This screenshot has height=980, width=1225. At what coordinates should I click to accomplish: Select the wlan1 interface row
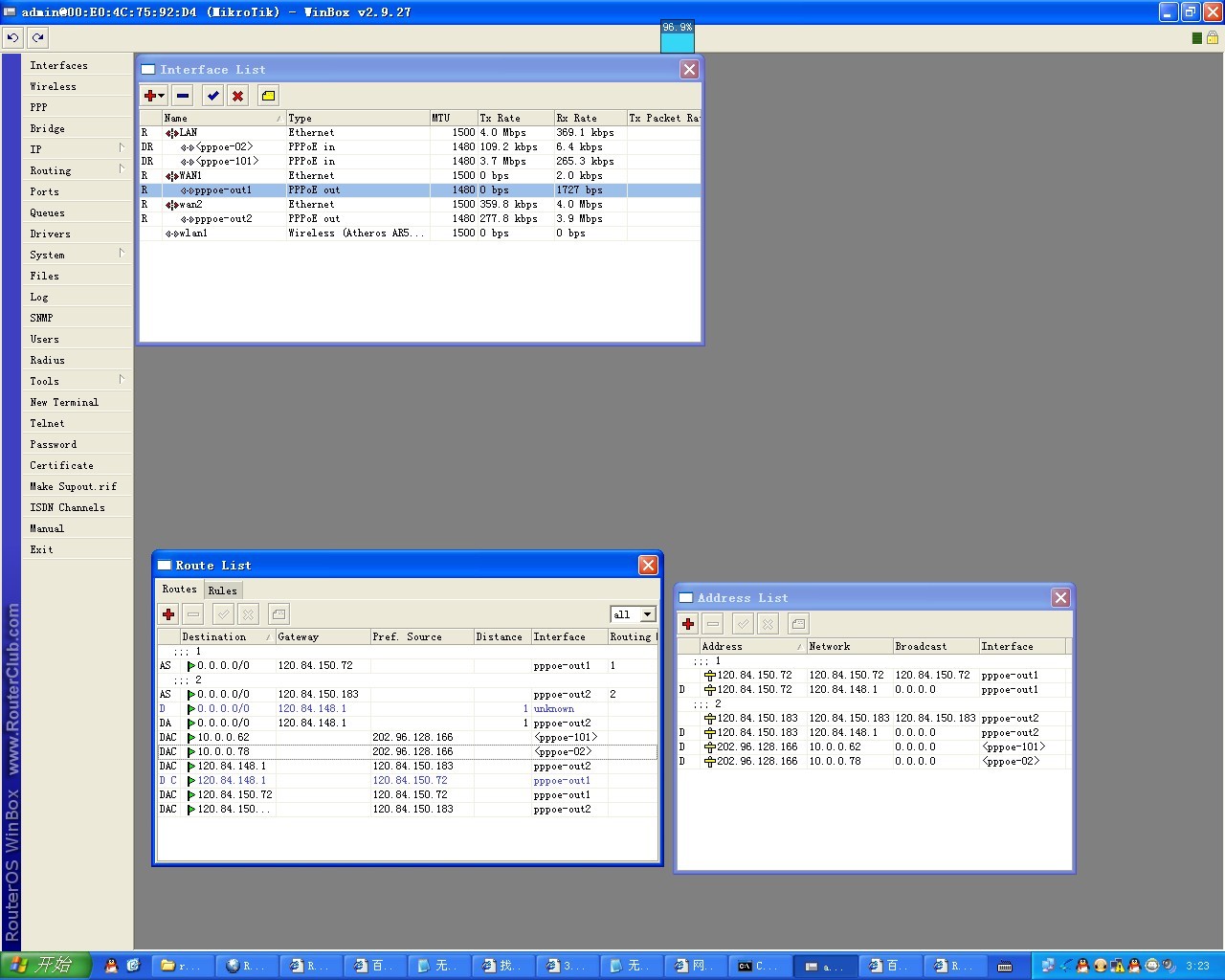pos(420,233)
